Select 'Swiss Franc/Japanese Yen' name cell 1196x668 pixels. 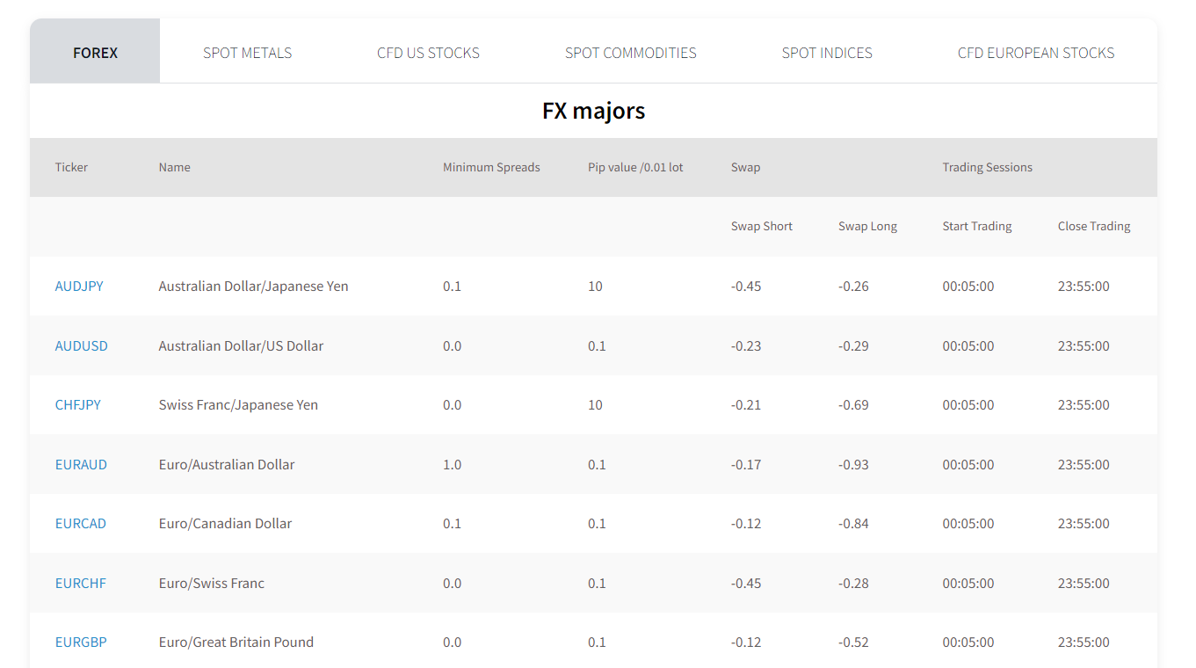point(238,405)
